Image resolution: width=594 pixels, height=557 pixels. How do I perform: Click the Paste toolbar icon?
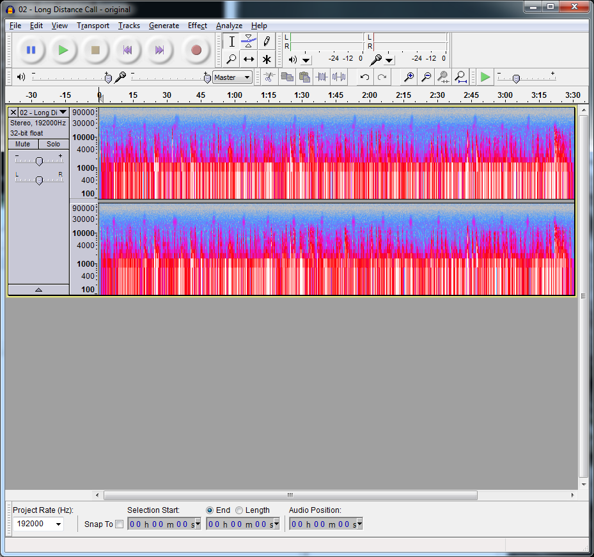click(x=304, y=77)
